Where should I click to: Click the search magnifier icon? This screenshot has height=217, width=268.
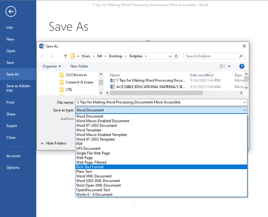click(241, 56)
